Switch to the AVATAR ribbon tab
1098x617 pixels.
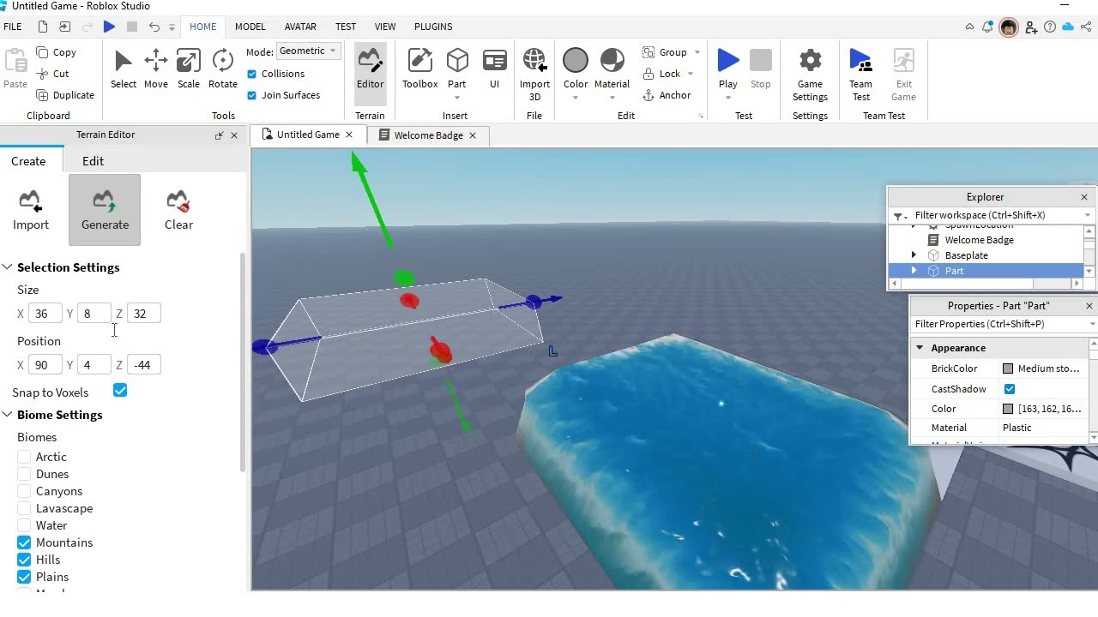tap(300, 27)
